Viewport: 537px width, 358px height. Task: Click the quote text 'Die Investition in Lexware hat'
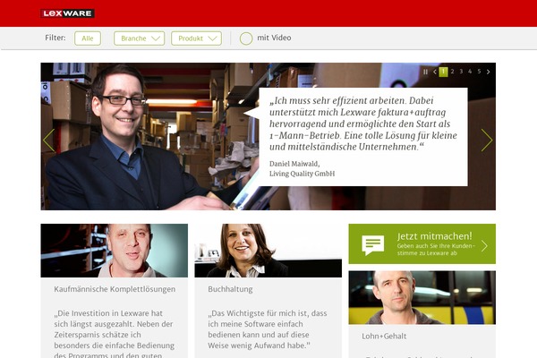pyautogui.click(x=108, y=313)
